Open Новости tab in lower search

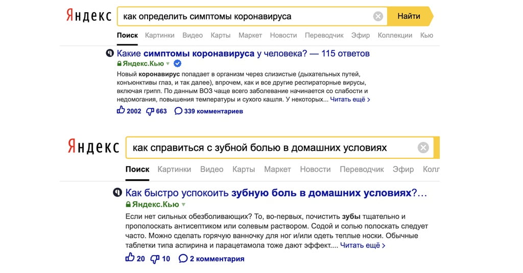(315, 169)
